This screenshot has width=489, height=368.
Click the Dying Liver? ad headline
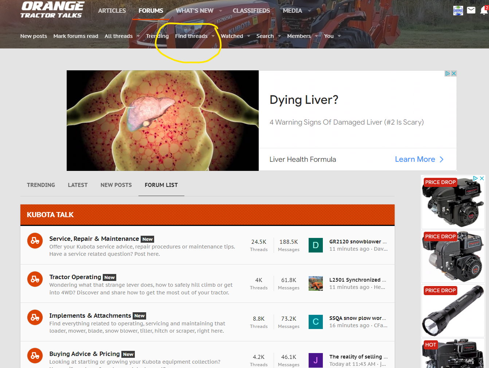304,100
